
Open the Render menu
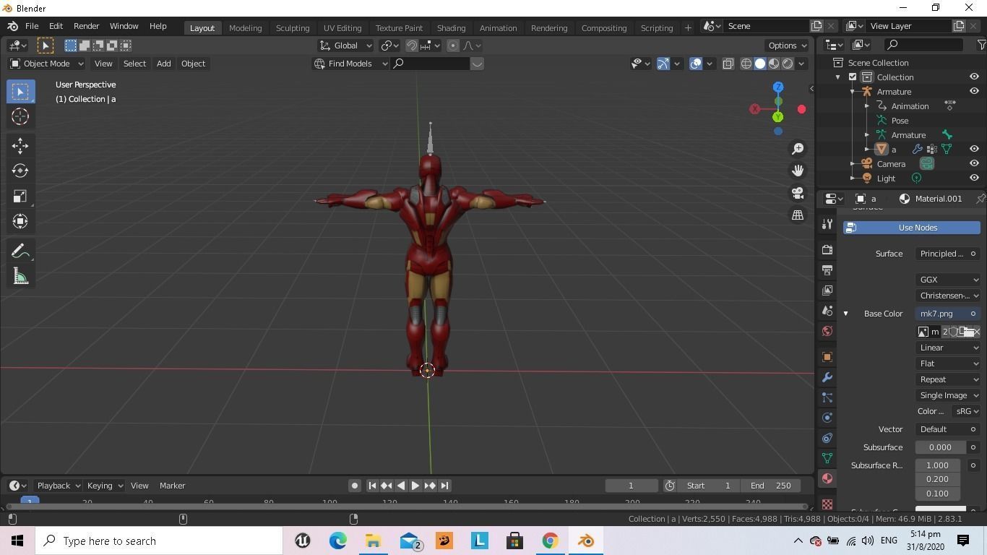pyautogui.click(x=86, y=26)
